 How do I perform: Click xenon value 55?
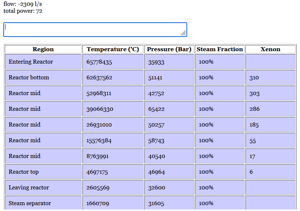pyautogui.click(x=252, y=141)
